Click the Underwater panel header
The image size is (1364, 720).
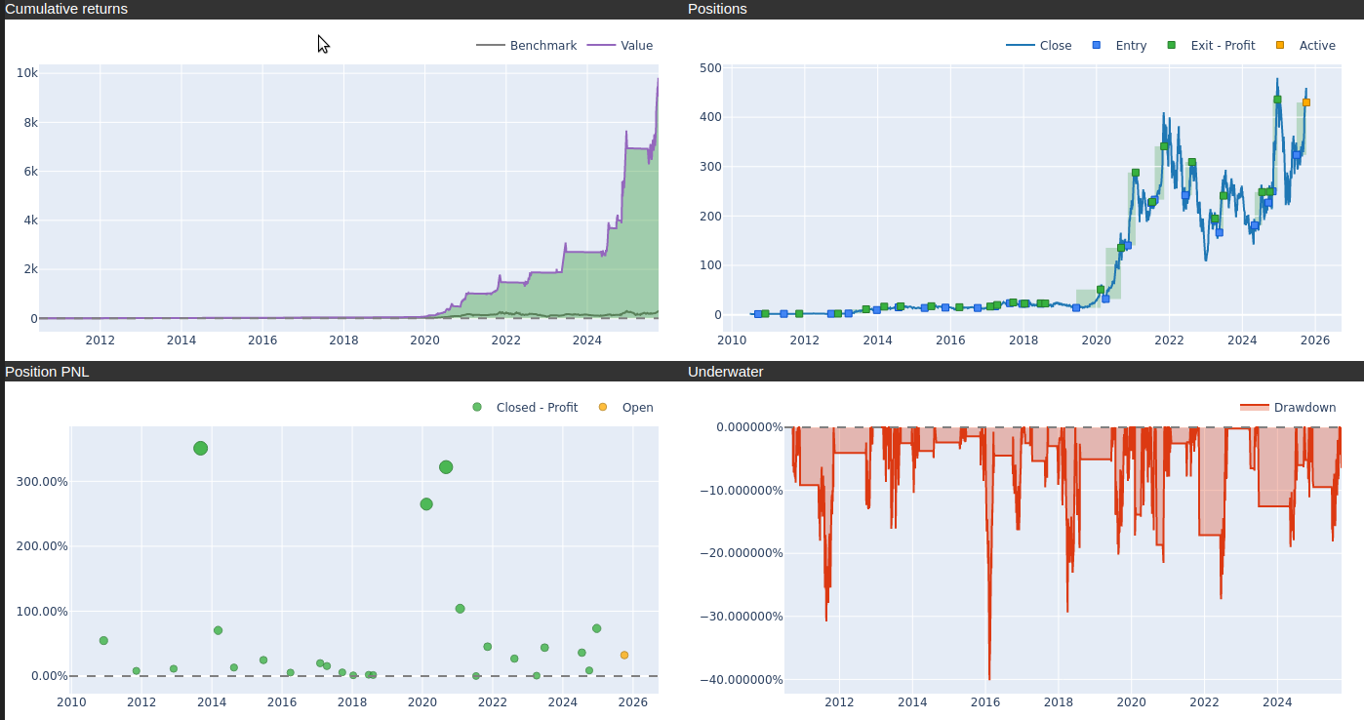click(725, 372)
